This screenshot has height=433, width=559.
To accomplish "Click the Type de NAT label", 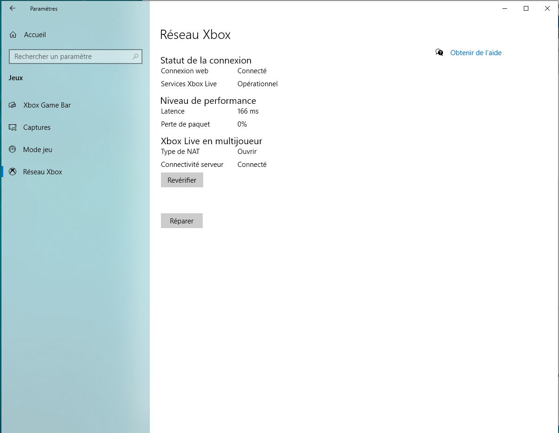I will point(180,152).
